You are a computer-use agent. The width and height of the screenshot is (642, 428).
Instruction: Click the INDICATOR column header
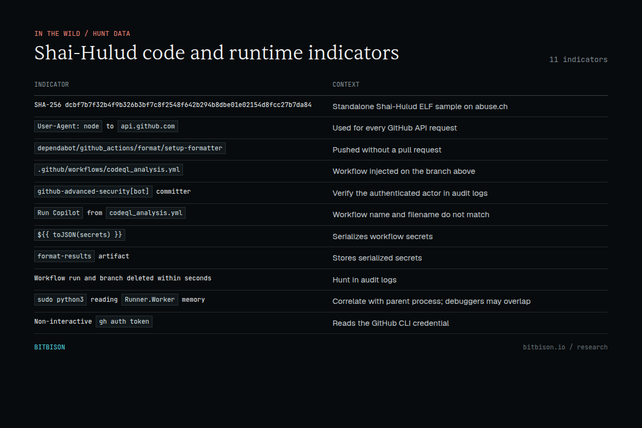(x=51, y=85)
